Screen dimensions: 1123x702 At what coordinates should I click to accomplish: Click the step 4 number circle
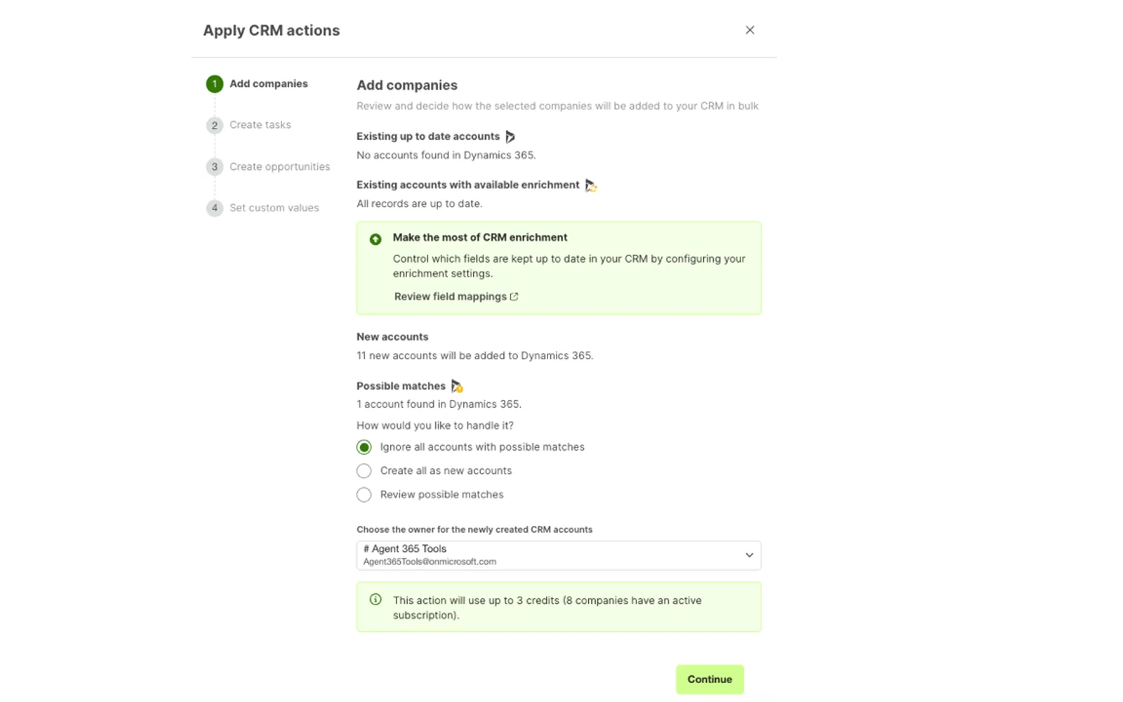point(215,208)
